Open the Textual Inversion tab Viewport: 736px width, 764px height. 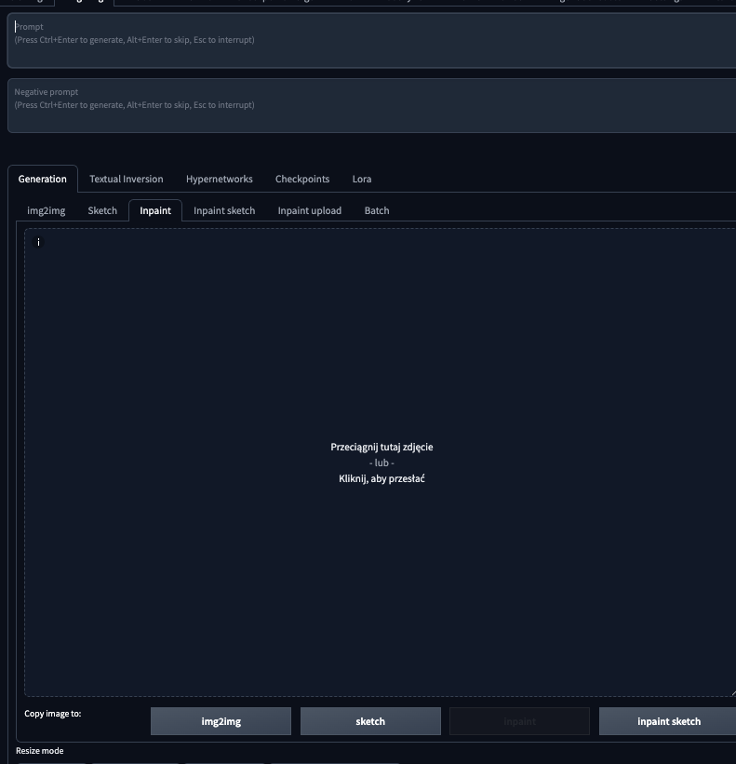click(x=126, y=179)
